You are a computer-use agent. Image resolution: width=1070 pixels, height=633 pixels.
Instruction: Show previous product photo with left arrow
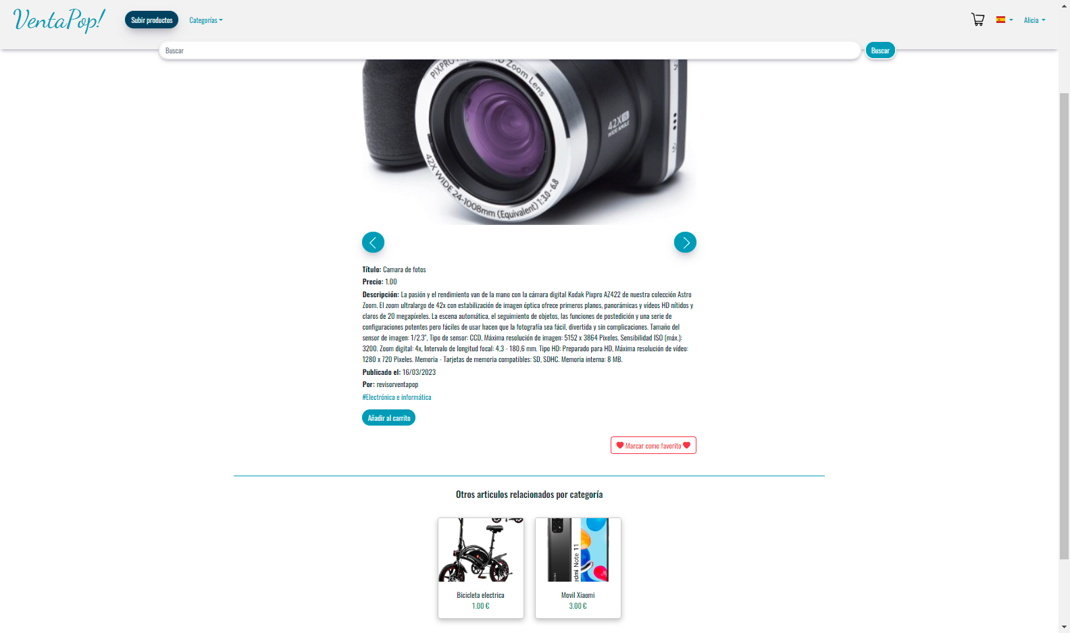[x=373, y=242]
